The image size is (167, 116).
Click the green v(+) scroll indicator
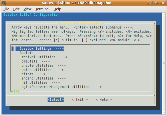(16, 91)
